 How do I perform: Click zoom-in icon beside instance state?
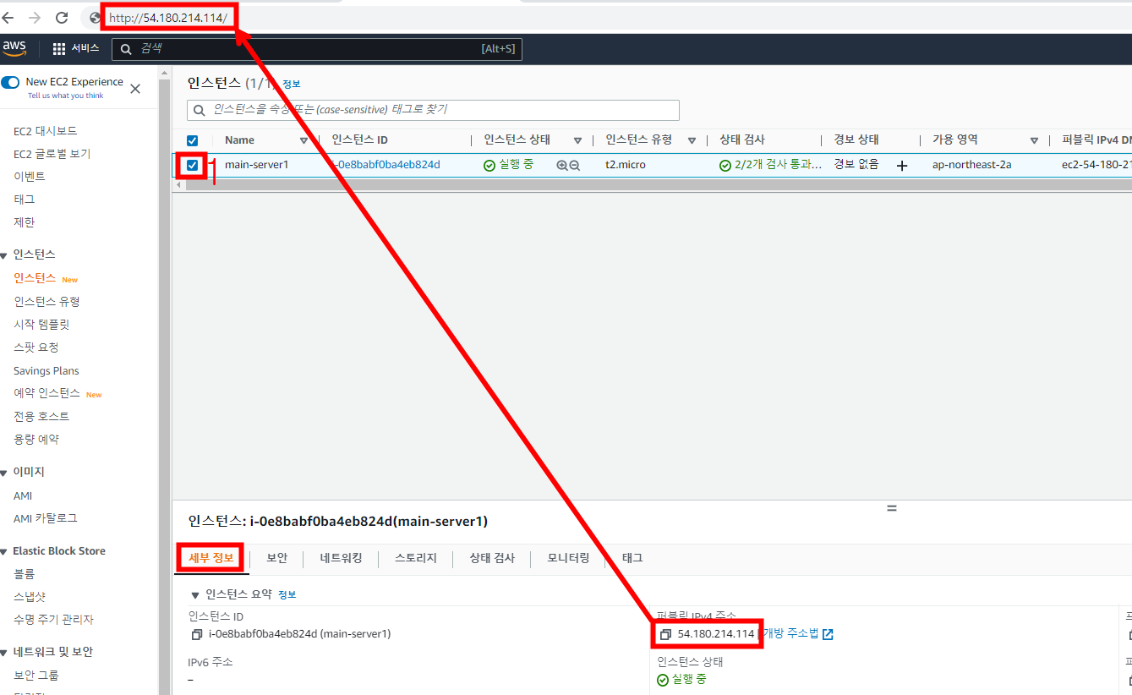(x=561, y=165)
